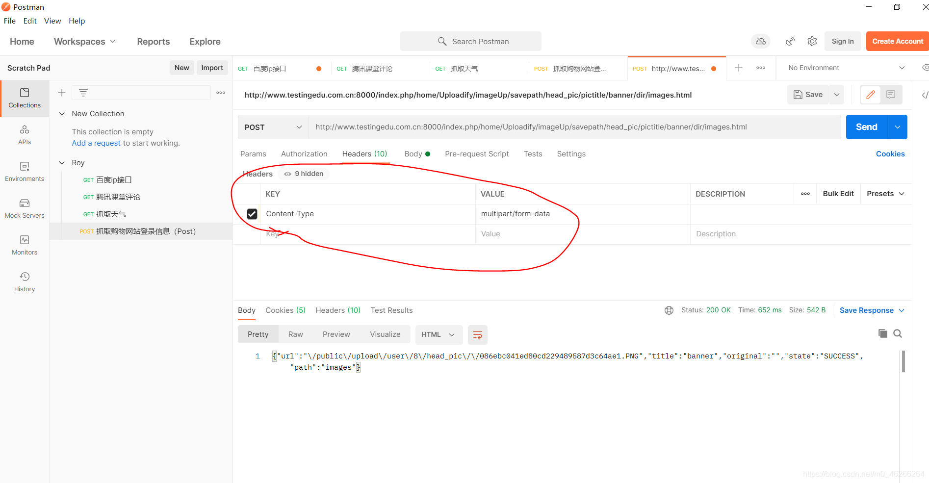
Task: Switch to the request Body tab
Action: pos(417,154)
